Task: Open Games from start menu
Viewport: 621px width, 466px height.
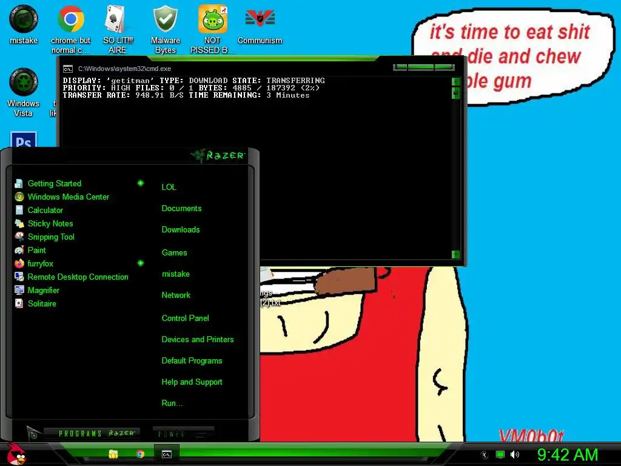Action: tap(174, 253)
